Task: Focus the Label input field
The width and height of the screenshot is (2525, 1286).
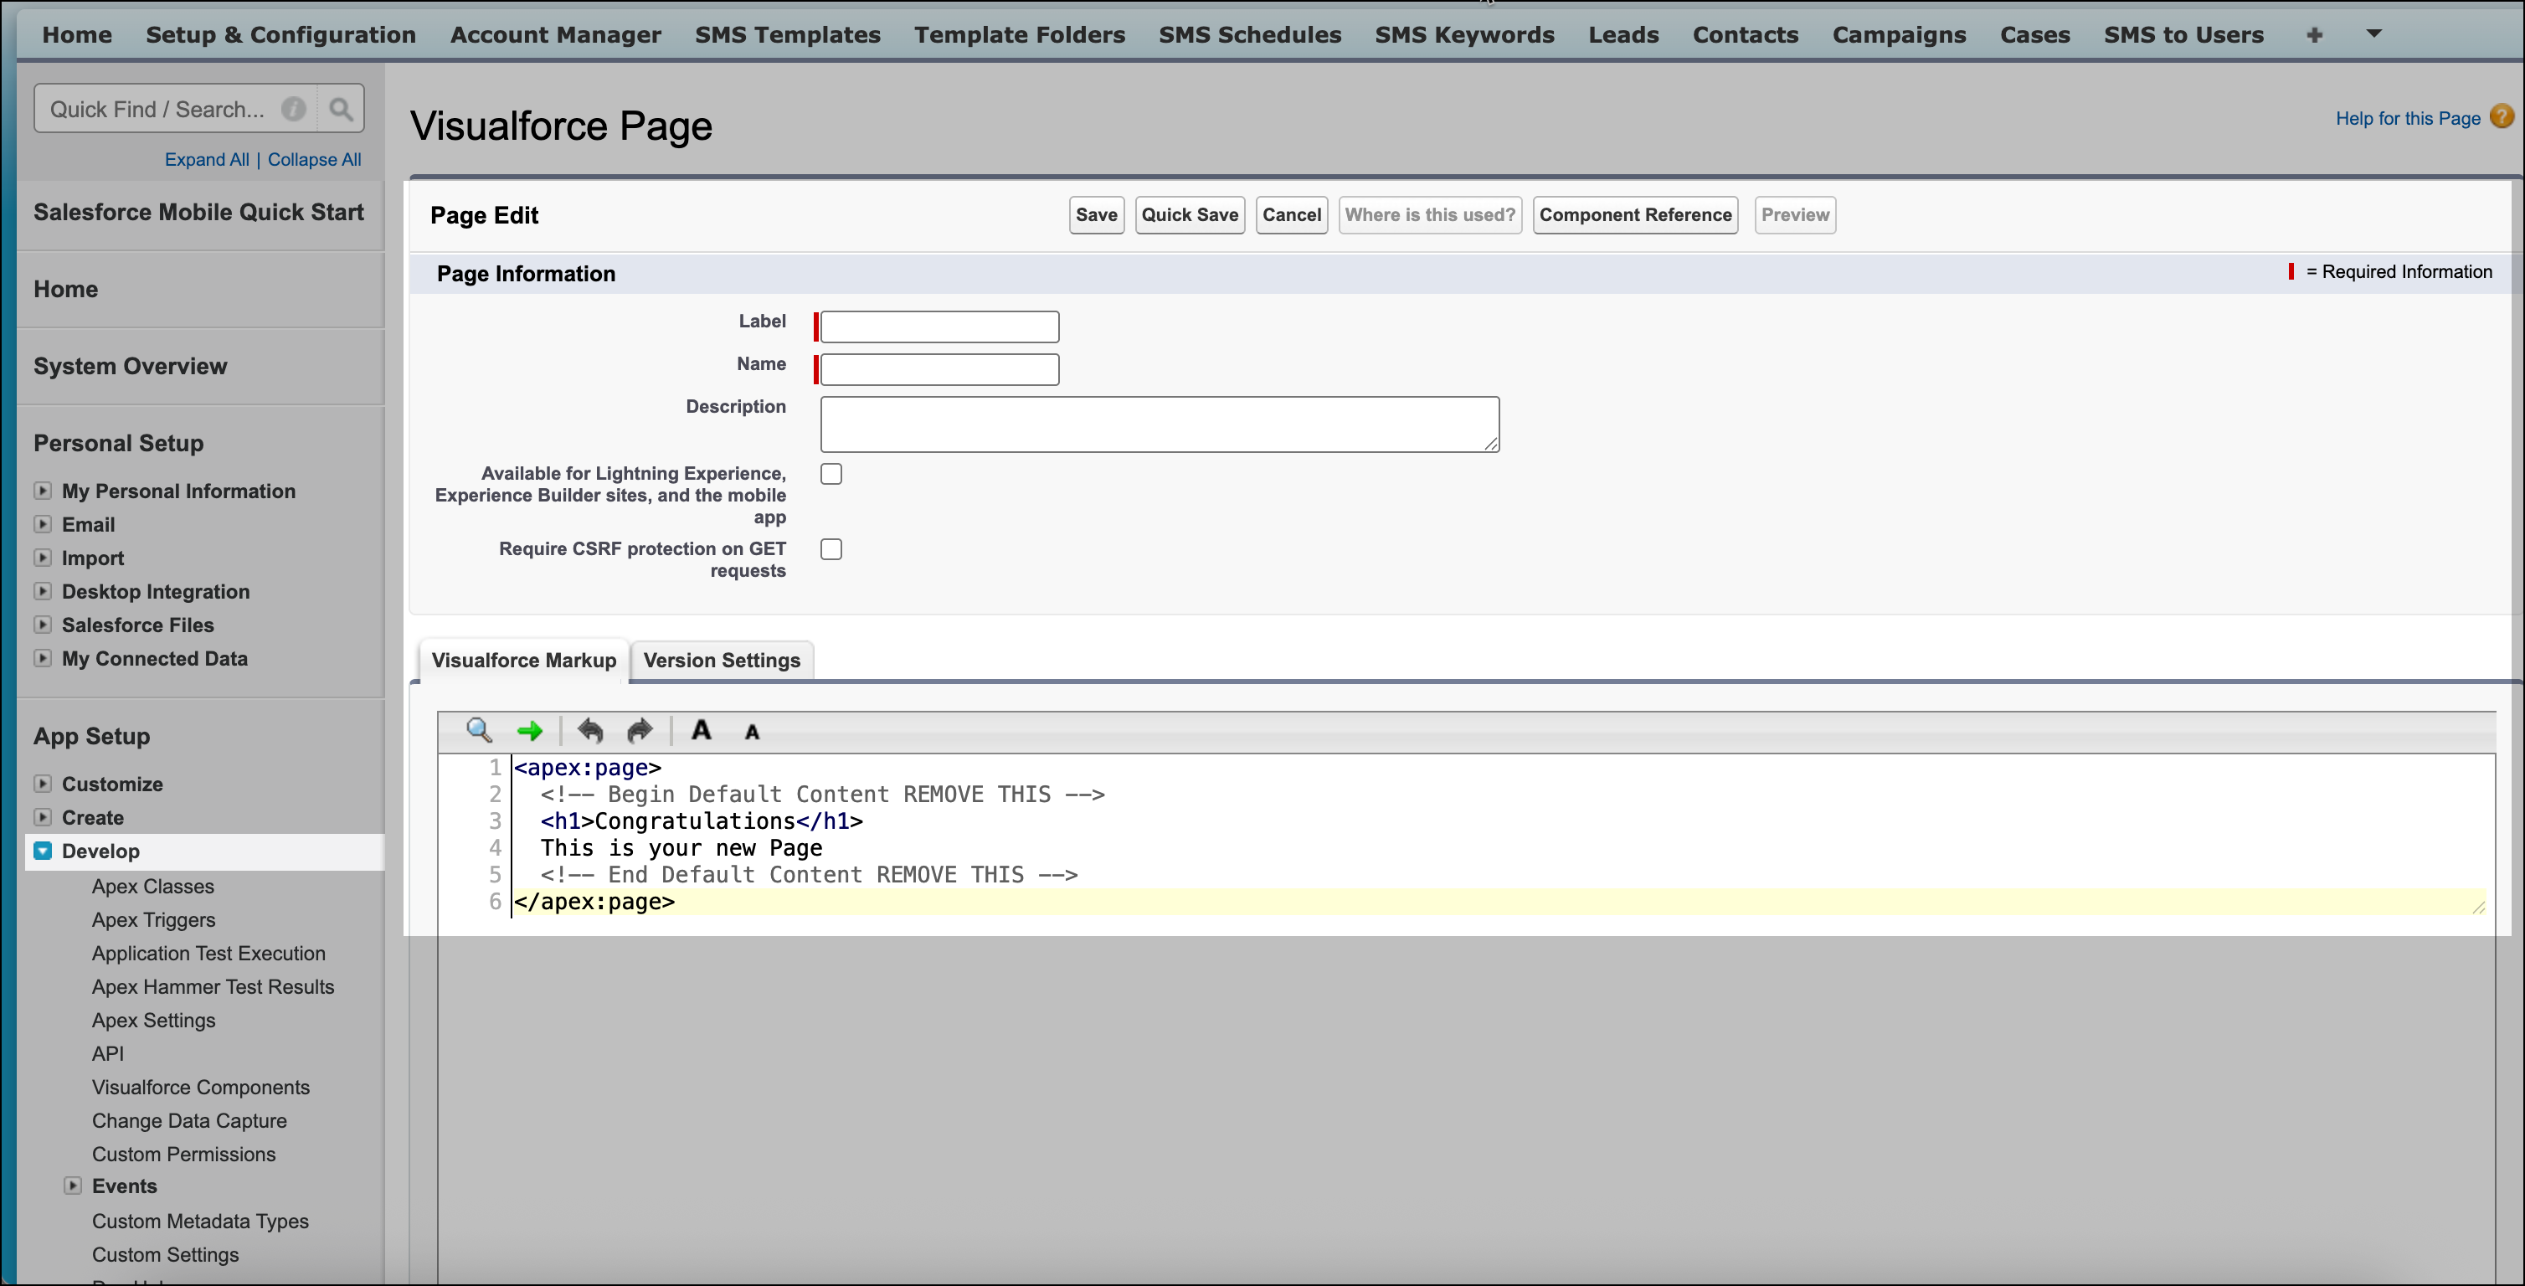Action: [939, 327]
